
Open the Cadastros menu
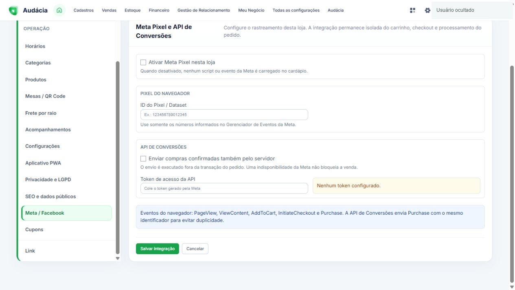(x=83, y=10)
